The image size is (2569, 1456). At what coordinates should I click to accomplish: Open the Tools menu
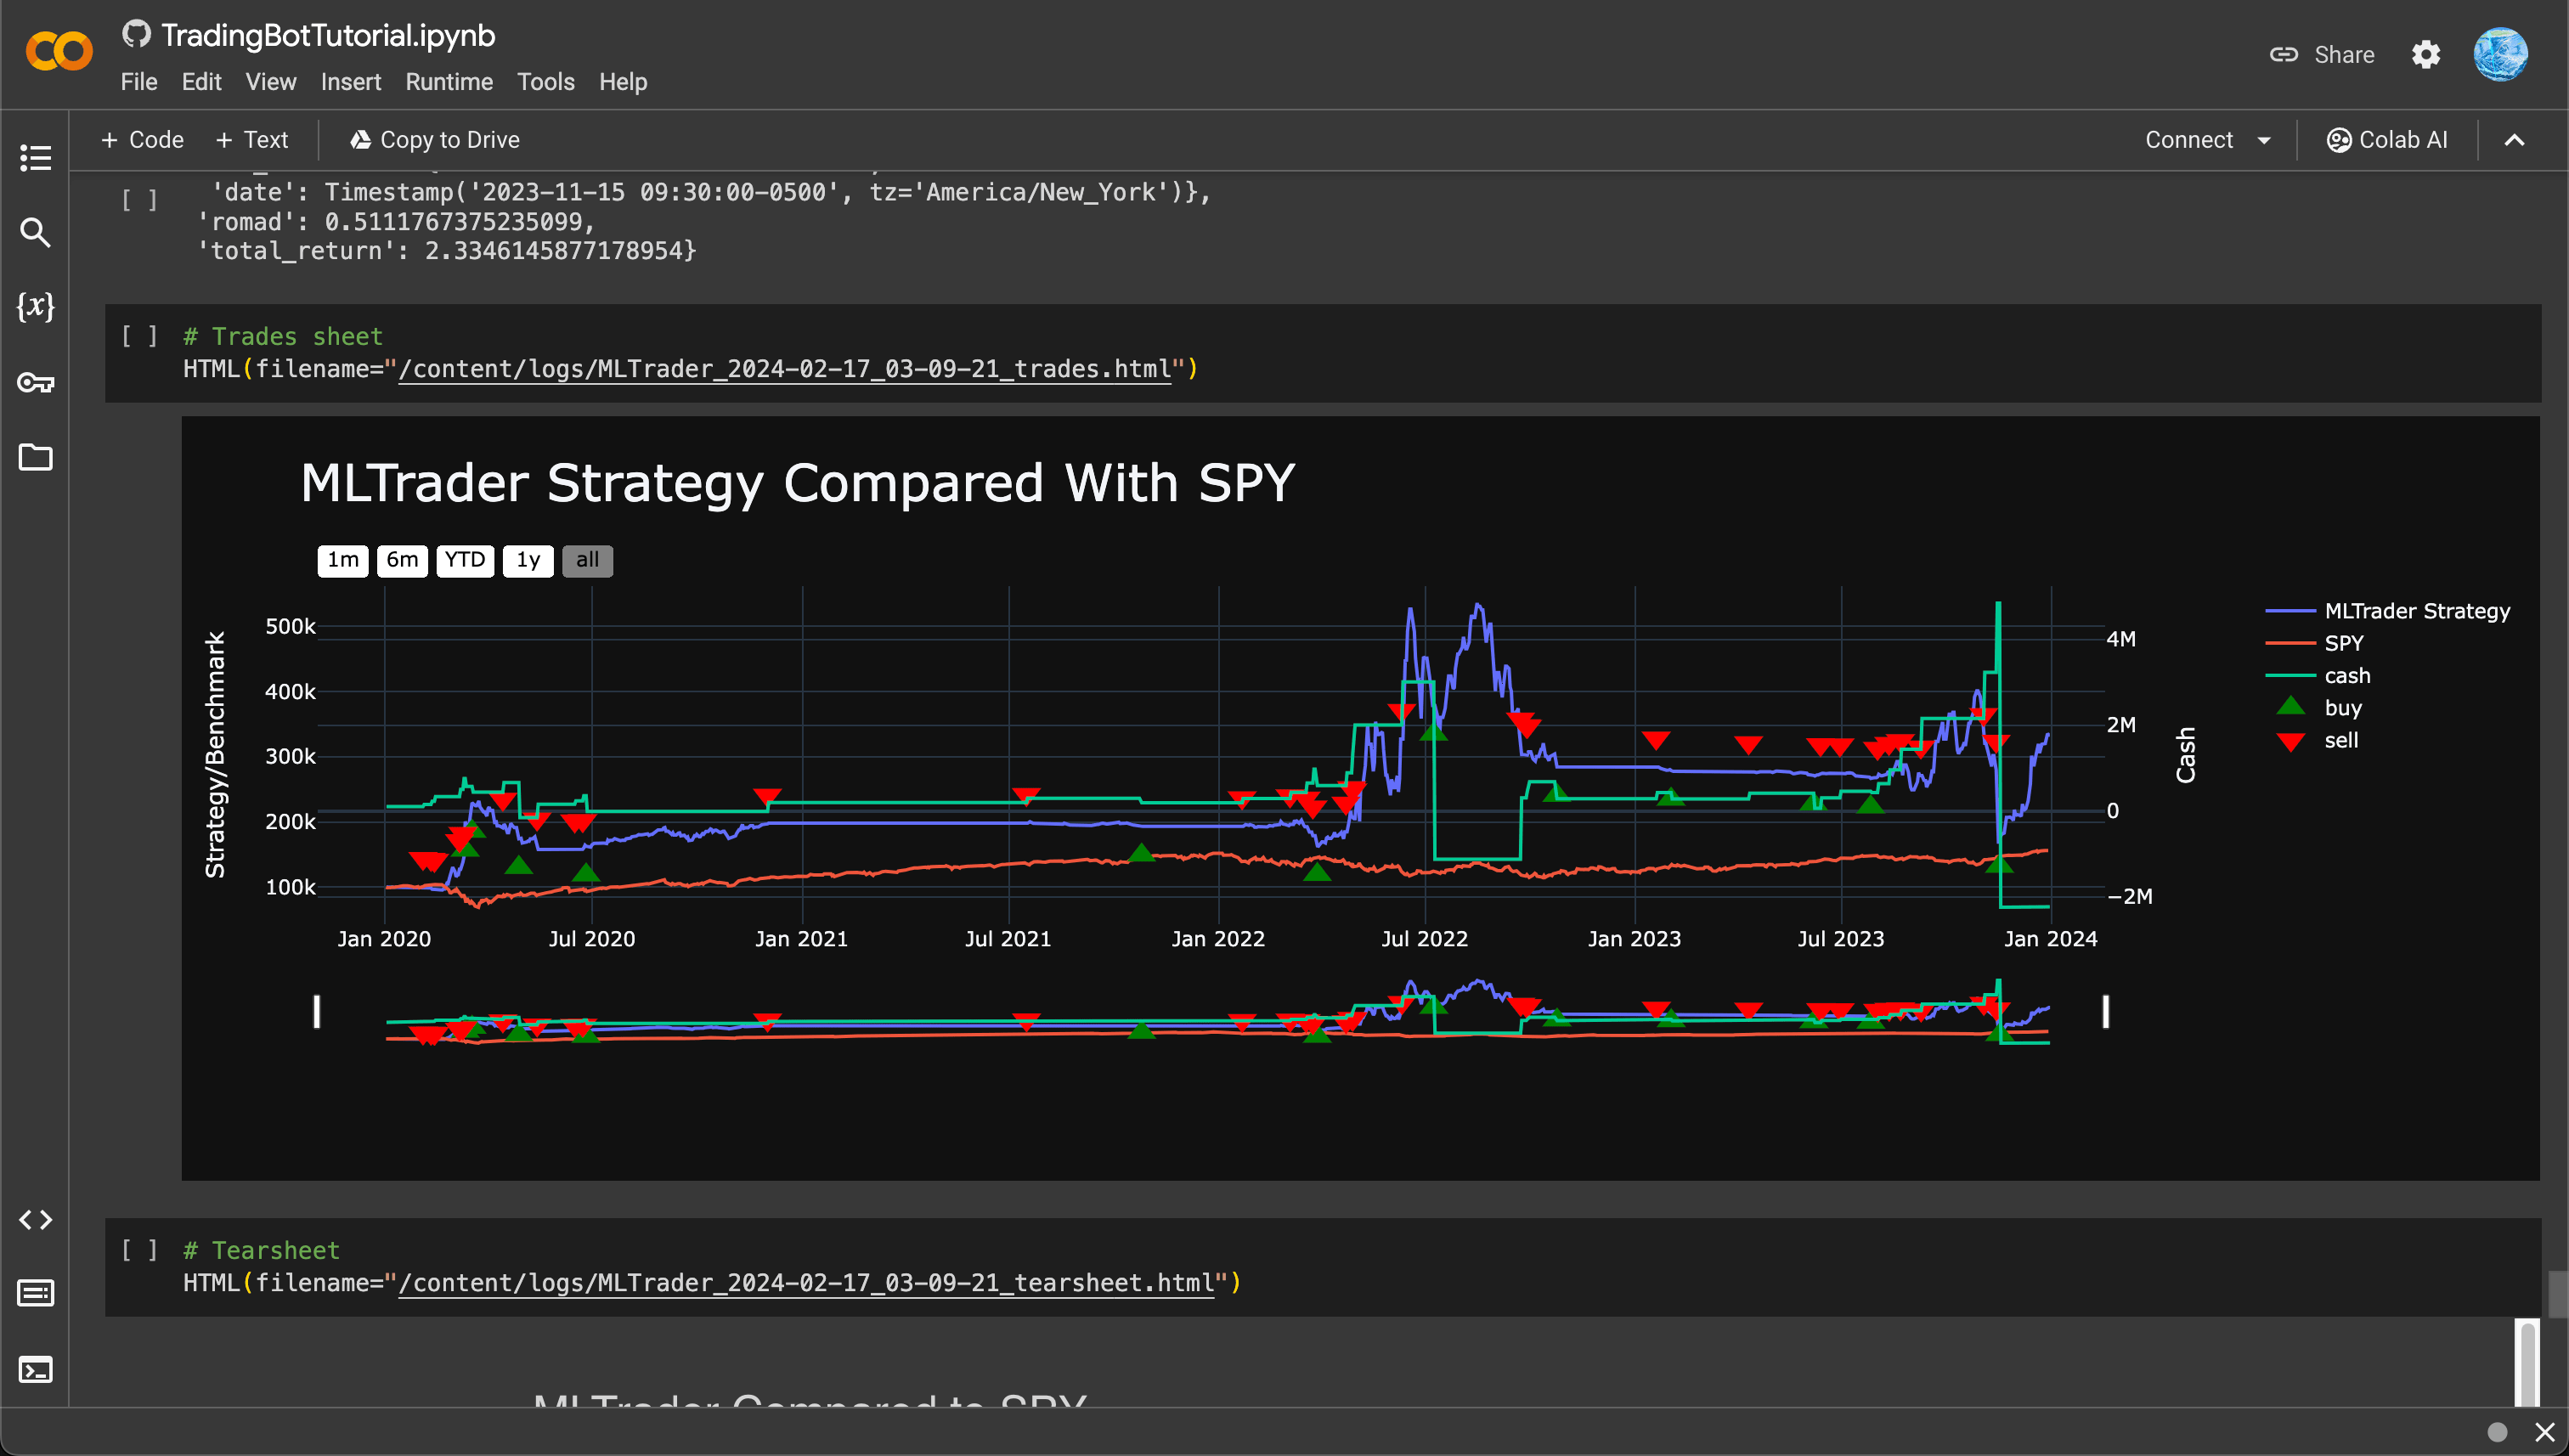[546, 82]
